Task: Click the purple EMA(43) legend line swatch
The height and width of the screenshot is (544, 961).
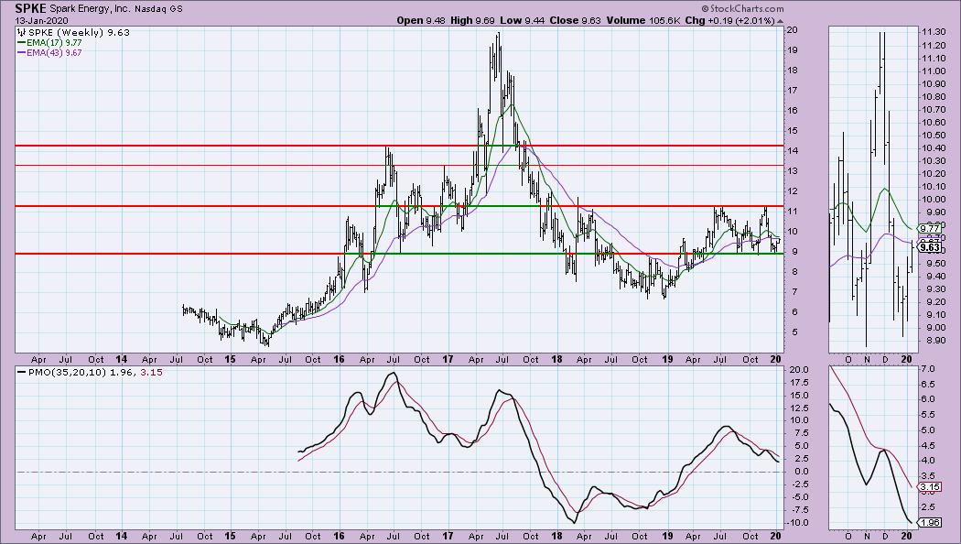Action: tap(21, 53)
